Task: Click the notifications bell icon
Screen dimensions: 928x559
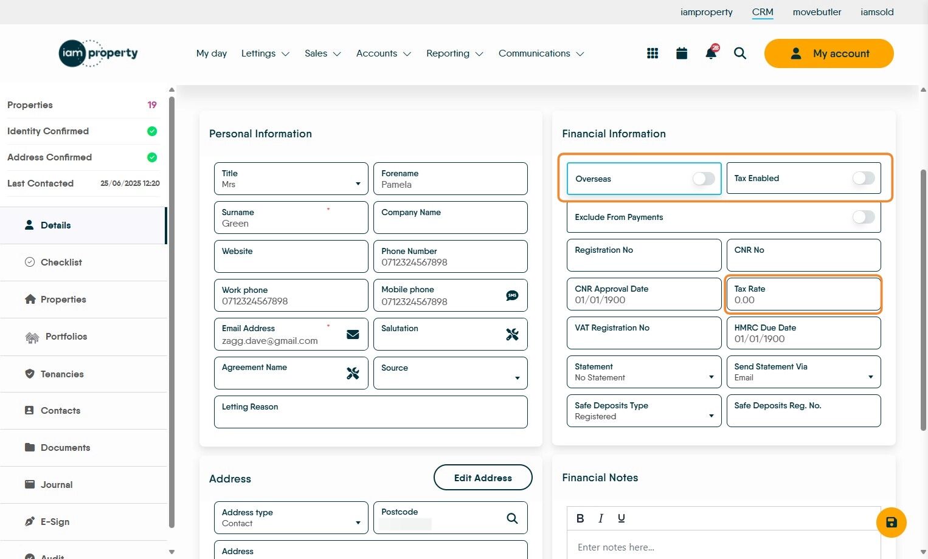Action: tap(711, 53)
